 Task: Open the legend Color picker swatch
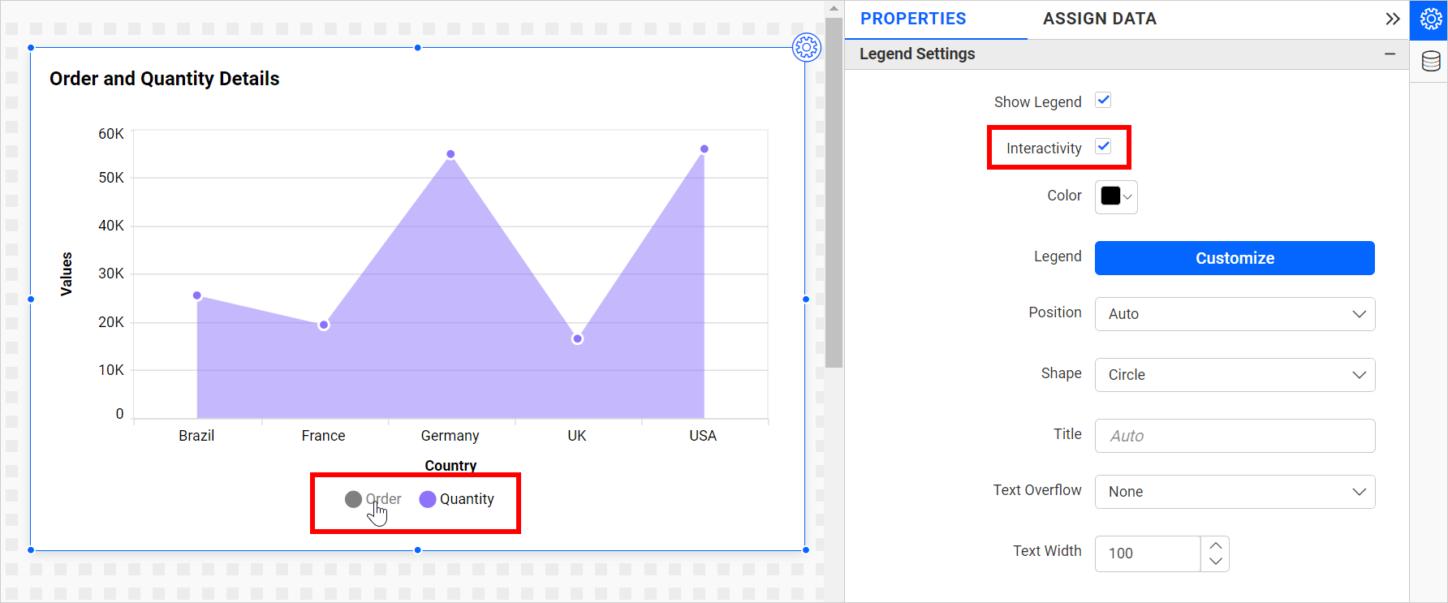[1115, 196]
